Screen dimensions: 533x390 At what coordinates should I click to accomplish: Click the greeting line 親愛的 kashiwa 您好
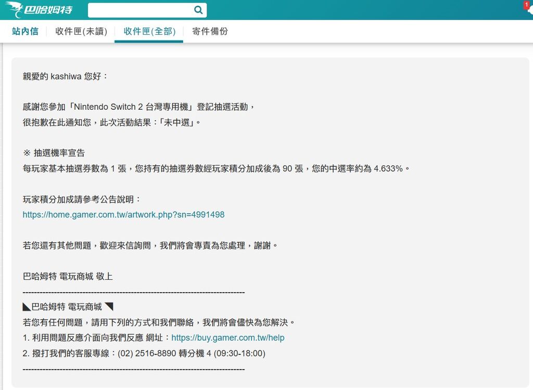(65, 76)
